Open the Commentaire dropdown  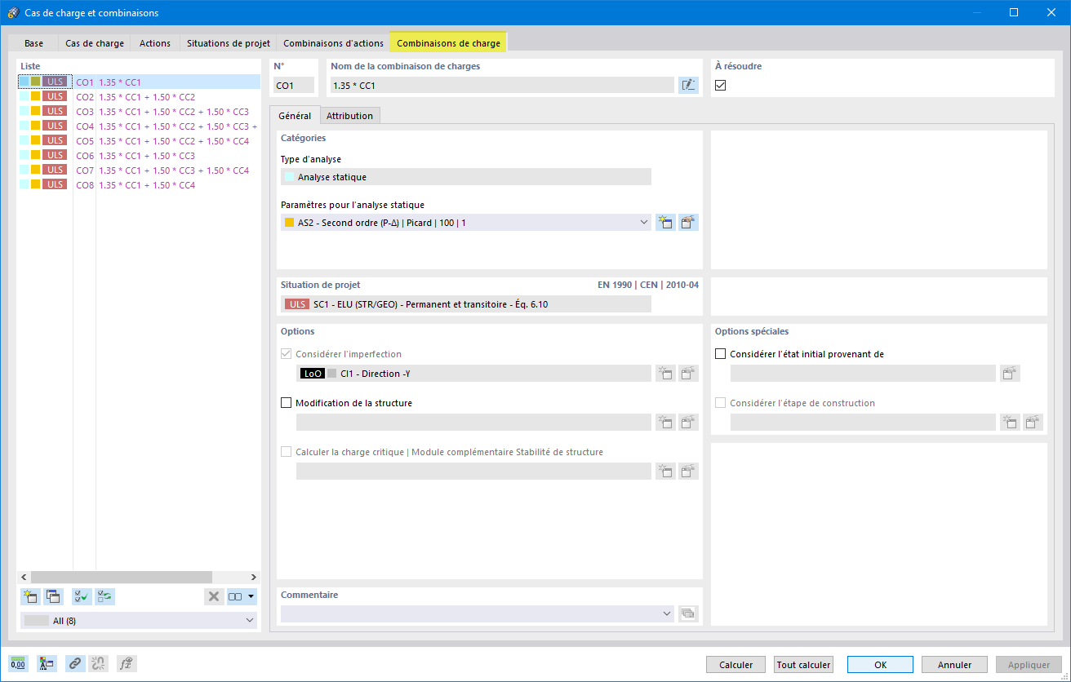pyautogui.click(x=667, y=613)
